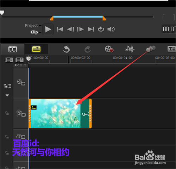Open the +/- chapter cue menu
This screenshot has height=169, width=176.
point(19,65)
